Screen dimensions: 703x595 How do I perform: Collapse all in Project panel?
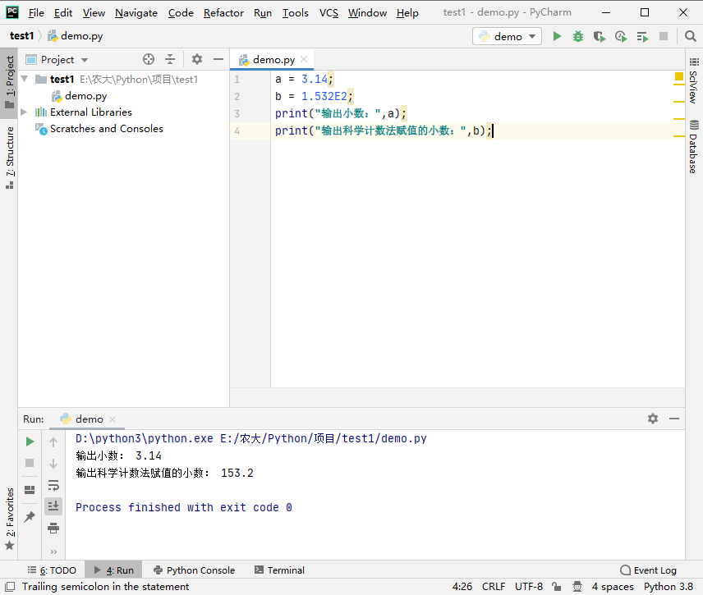pos(170,59)
